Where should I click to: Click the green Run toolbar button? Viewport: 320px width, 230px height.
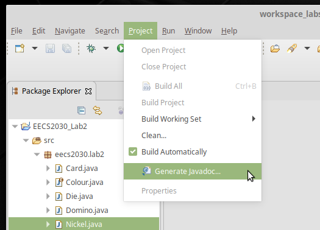[x=121, y=49]
